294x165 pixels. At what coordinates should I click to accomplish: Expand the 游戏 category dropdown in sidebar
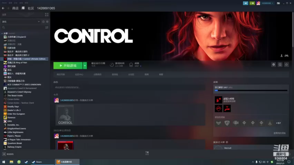39,22
